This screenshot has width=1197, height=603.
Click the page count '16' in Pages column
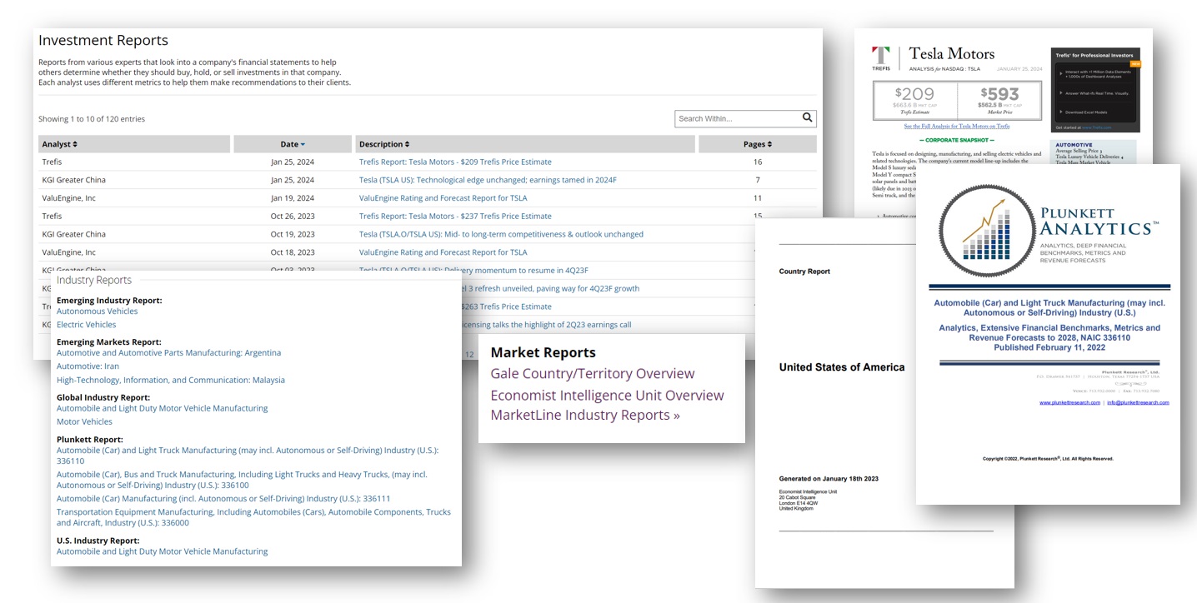coord(758,162)
